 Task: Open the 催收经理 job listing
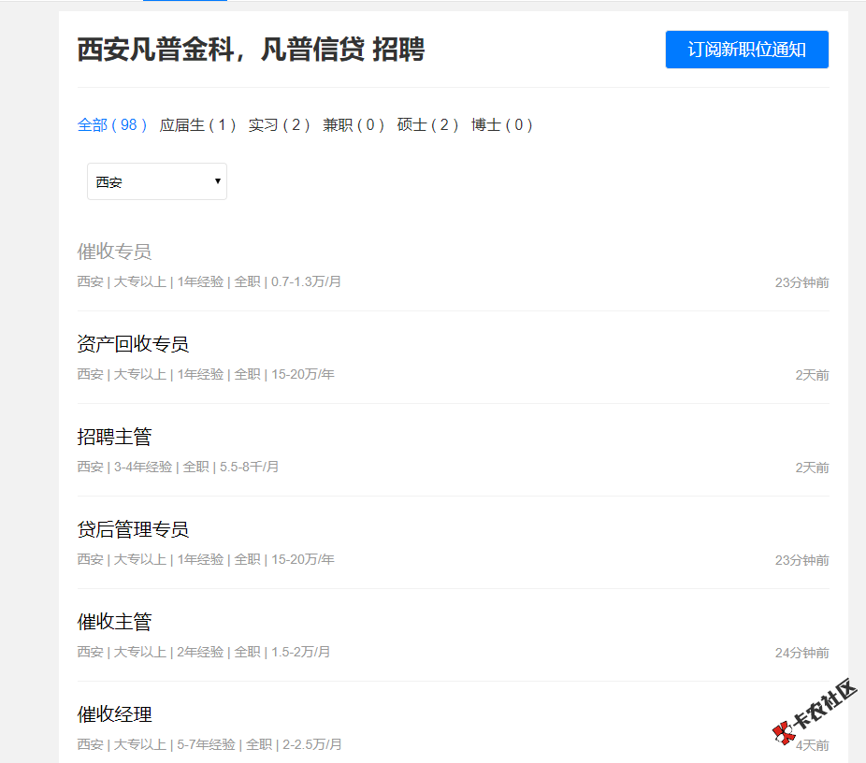(114, 714)
